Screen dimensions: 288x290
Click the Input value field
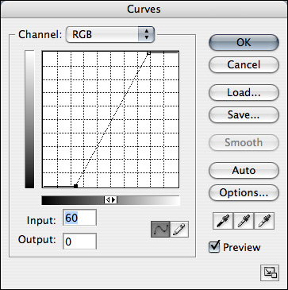[x=79, y=218]
